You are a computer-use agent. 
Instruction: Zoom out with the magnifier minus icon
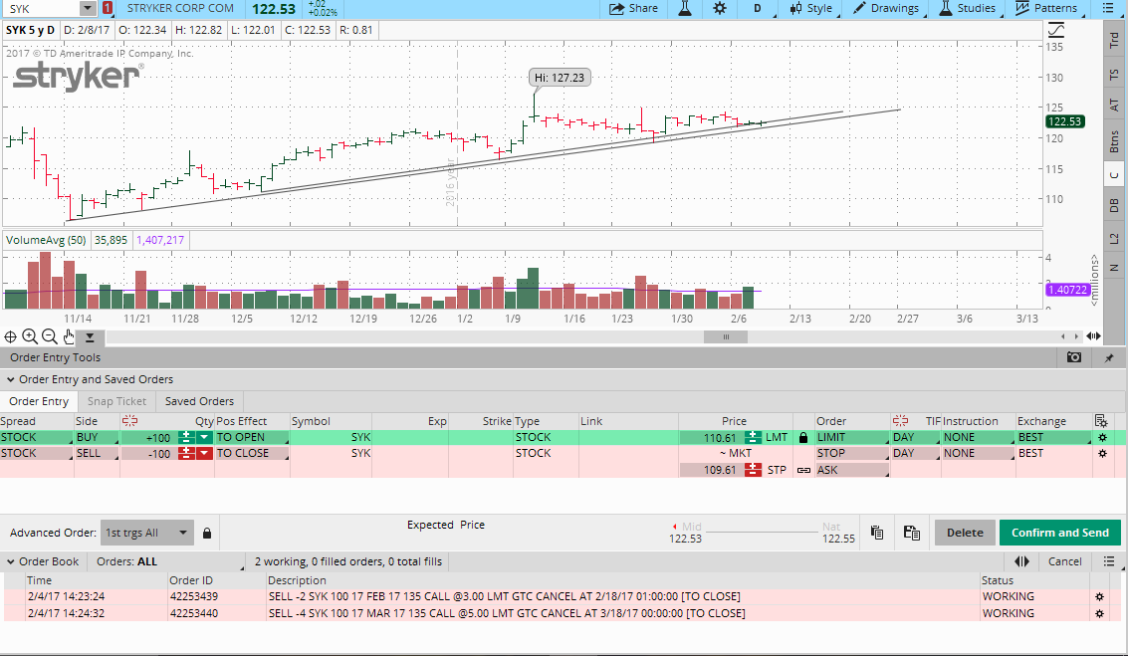(x=49, y=336)
